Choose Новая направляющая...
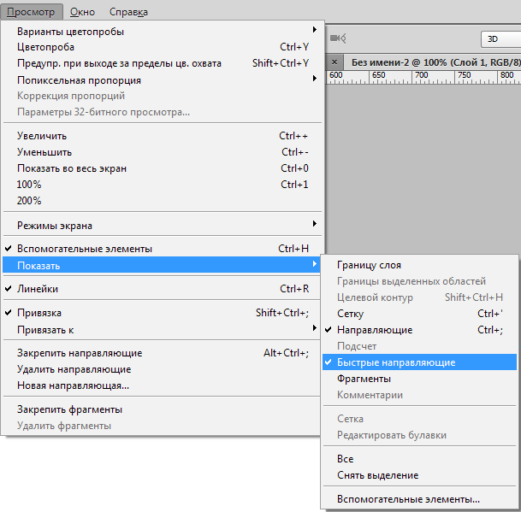This screenshot has width=521, height=512. [x=161, y=385]
